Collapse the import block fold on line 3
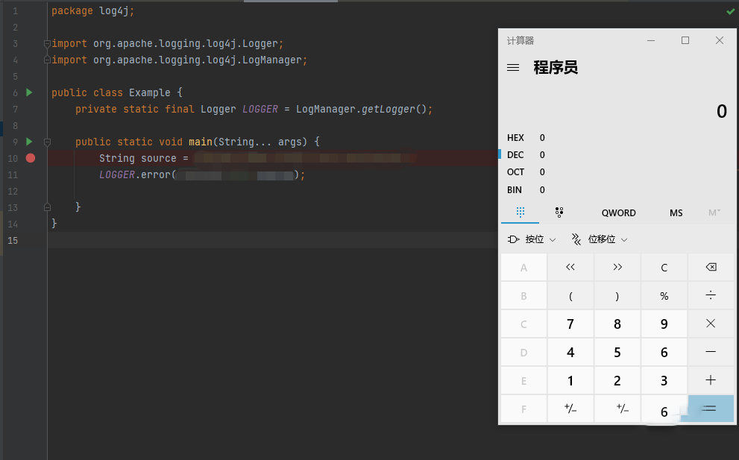Viewport: 739px width, 460px height. pos(47,43)
